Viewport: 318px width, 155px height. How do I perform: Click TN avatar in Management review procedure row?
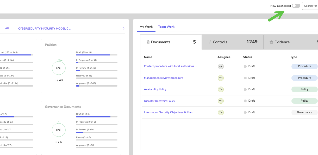coord(221,78)
